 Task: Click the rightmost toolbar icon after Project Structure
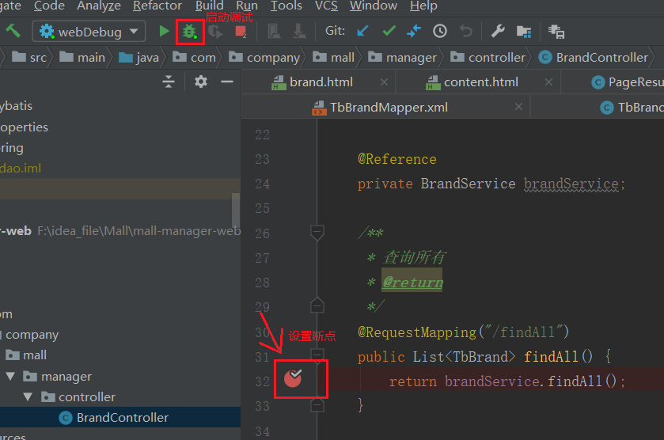pyautogui.click(x=556, y=32)
